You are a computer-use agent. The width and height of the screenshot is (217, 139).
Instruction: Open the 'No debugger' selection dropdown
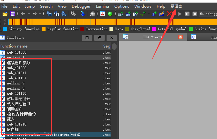tap(208, 14)
